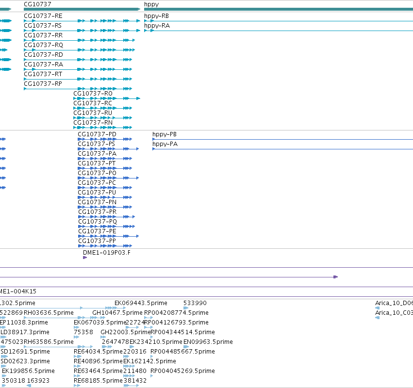Click the hppy-RB transcript label
The width and height of the screenshot is (413, 388).
coord(156,16)
